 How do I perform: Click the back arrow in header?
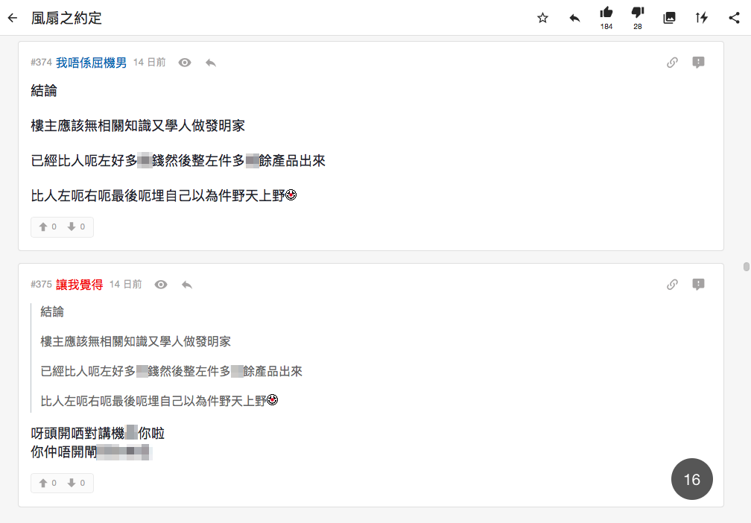pos(13,18)
